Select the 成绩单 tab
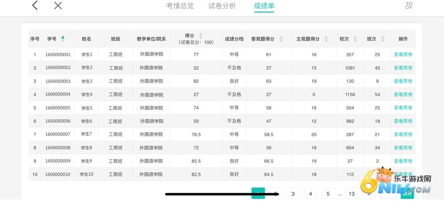 pos(264,6)
